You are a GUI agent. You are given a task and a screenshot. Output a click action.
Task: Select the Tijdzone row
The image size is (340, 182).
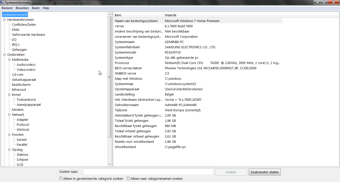[x=198, y=110]
